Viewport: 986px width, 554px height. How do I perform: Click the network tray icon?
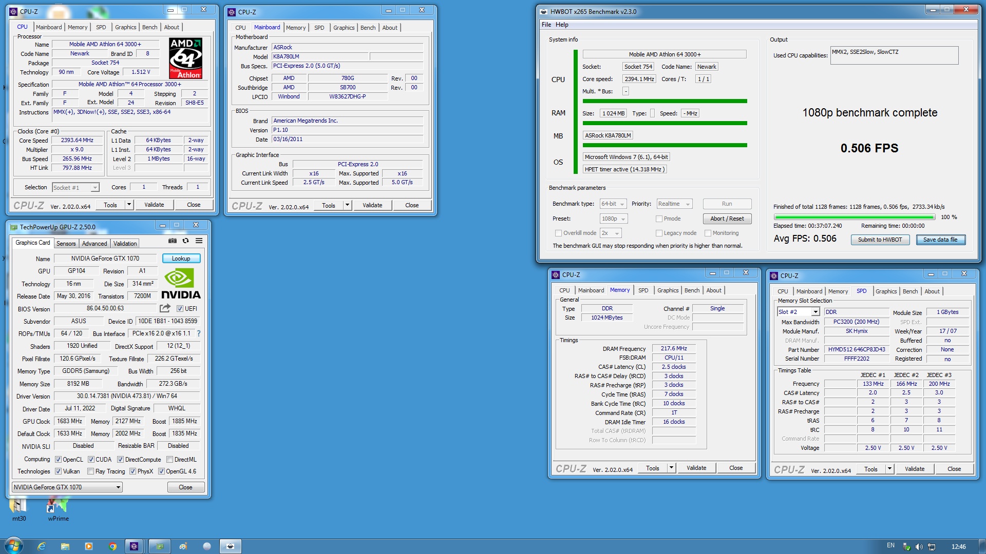tap(932, 546)
